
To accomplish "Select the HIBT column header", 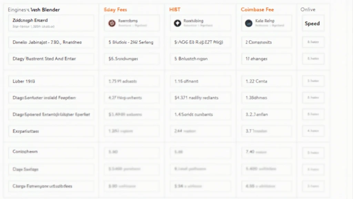I will (x=175, y=10).
